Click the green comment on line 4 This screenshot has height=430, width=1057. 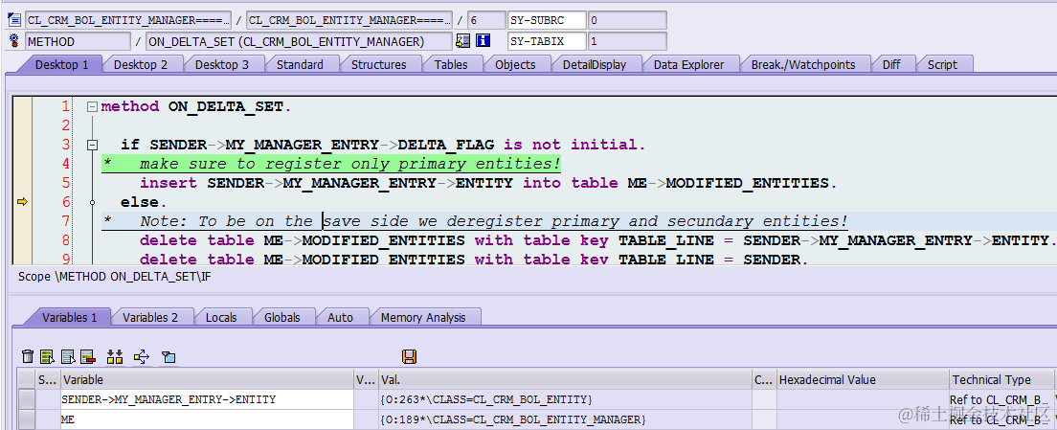[331, 164]
